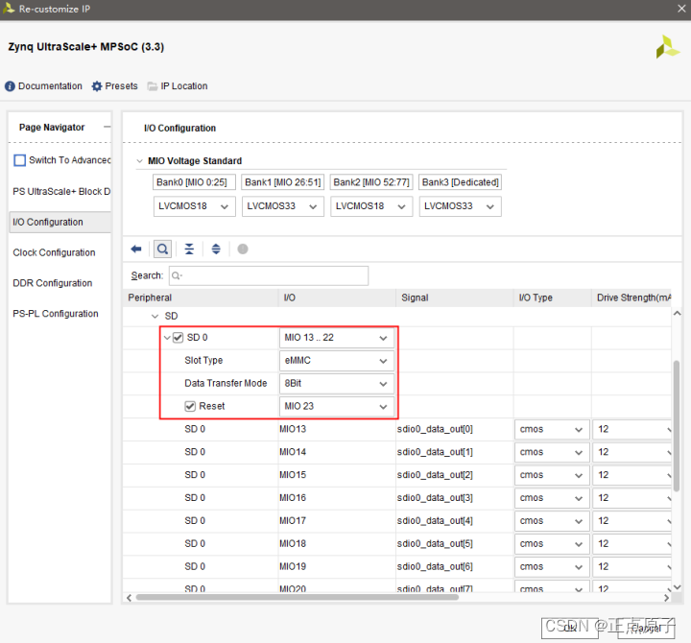Open IP Location folder button

click(x=178, y=86)
